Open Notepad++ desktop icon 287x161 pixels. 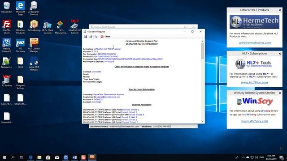point(7,63)
